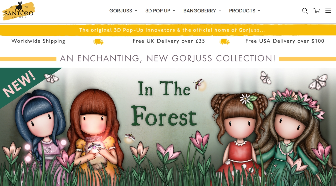
Task: View the shopping cart icon
Action: click(317, 11)
